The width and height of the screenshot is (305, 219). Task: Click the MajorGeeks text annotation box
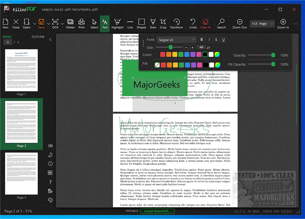pos(156,84)
